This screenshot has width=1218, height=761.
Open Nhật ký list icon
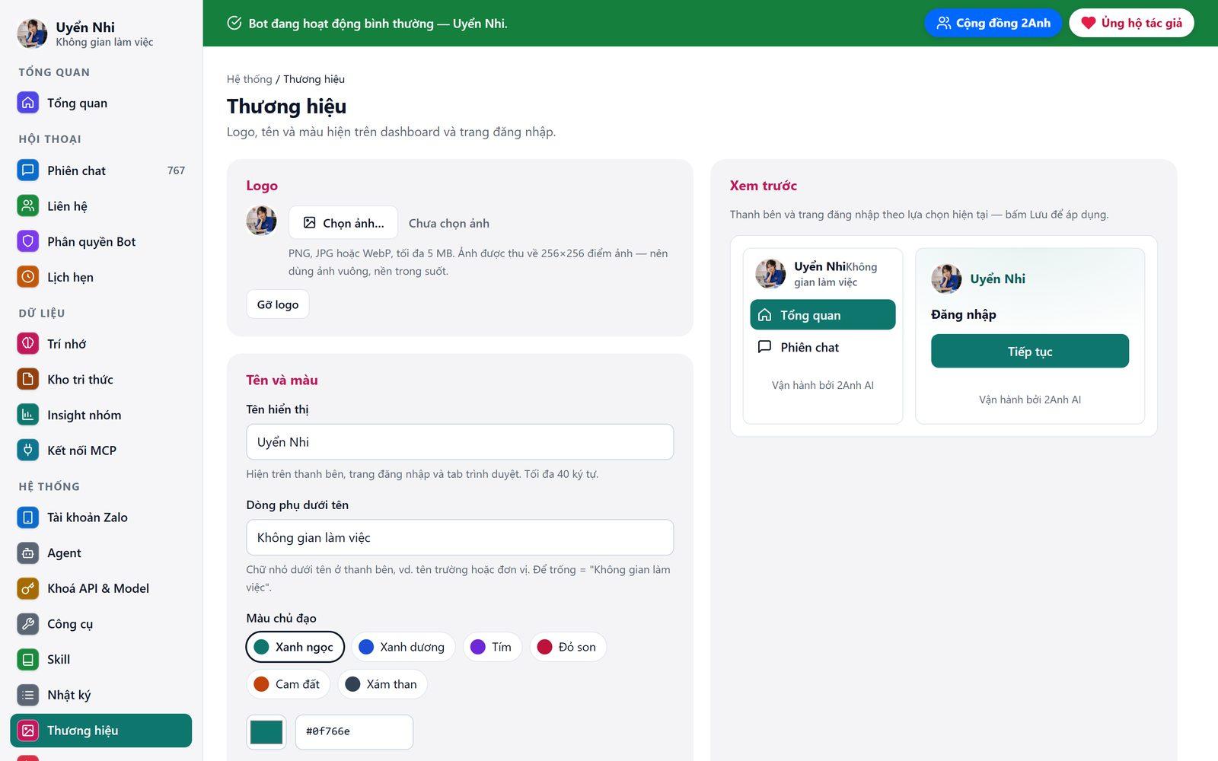[x=28, y=695]
